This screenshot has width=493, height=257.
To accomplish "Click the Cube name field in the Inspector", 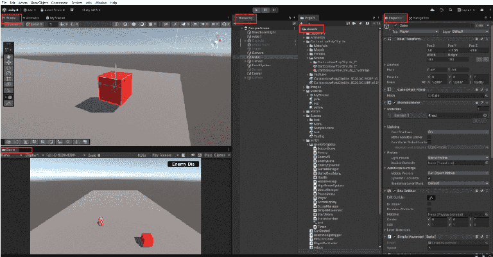I will coord(435,26).
